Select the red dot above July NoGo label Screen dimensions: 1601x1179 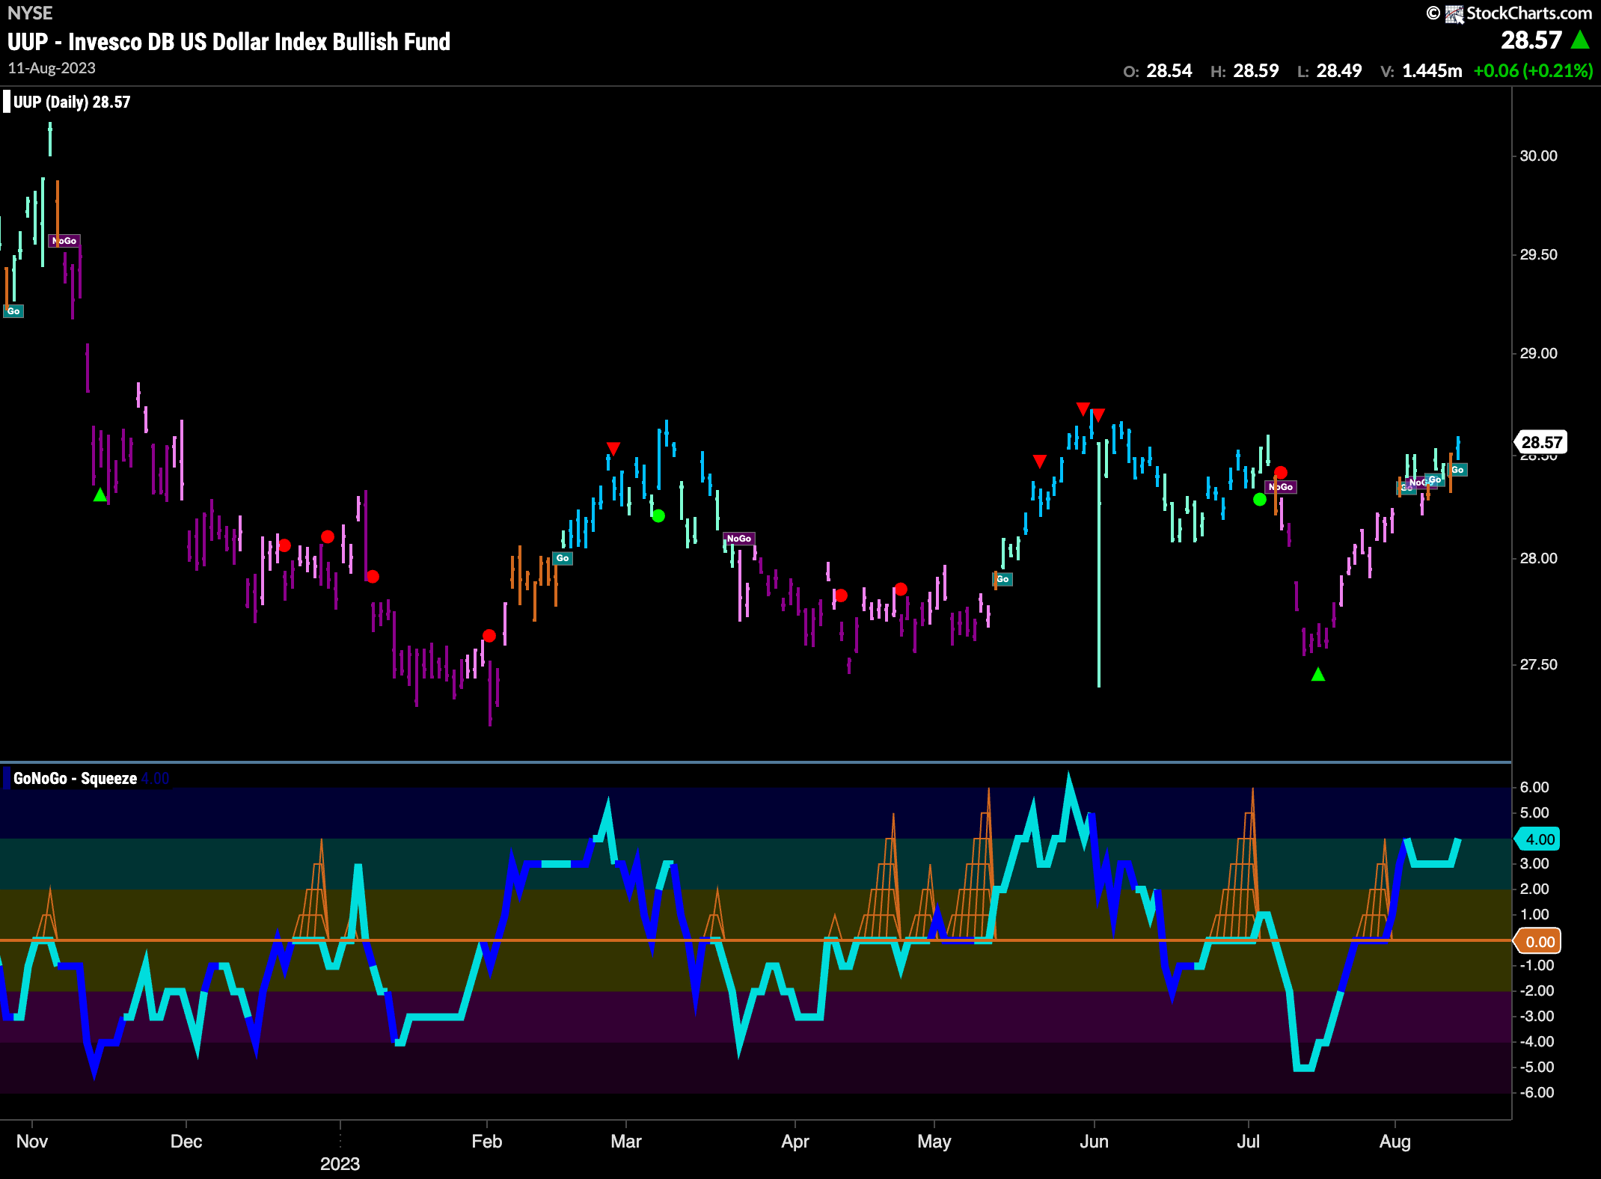click(x=1281, y=472)
